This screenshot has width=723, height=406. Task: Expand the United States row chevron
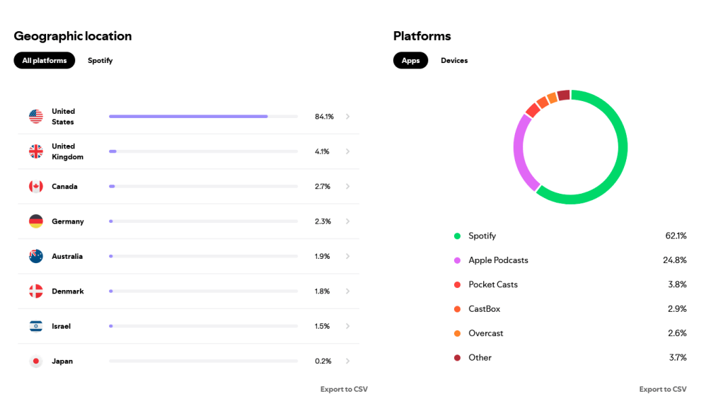(347, 117)
